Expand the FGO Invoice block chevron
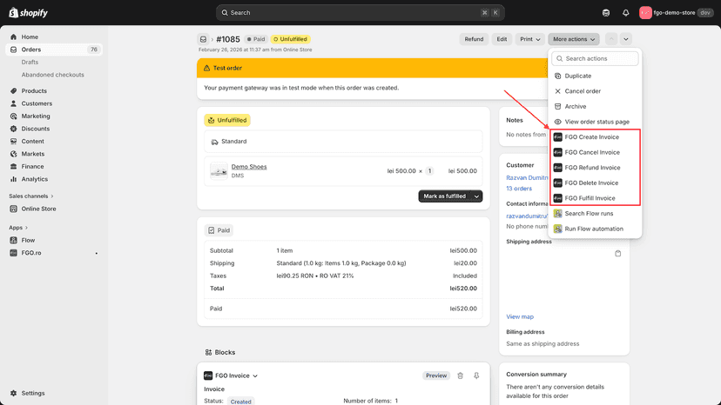 tap(255, 376)
